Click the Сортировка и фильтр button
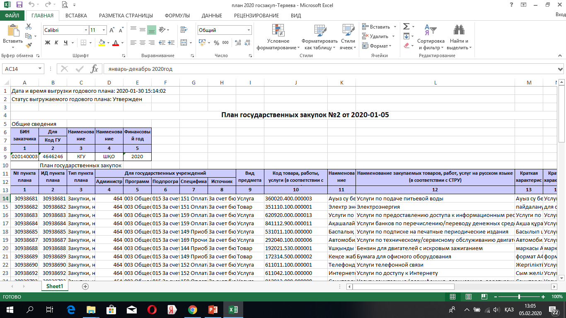566x318 pixels. coord(431,37)
